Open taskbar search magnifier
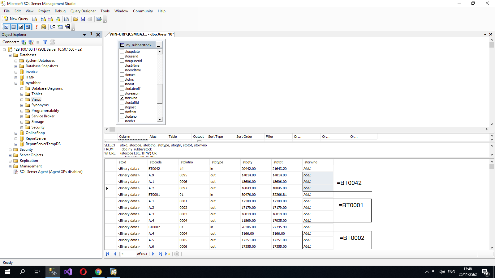495x278 pixels. coord(22,272)
